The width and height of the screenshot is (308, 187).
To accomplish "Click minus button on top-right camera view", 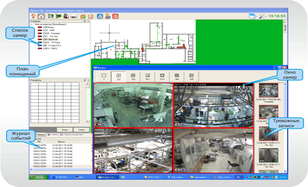I will [183, 124].
